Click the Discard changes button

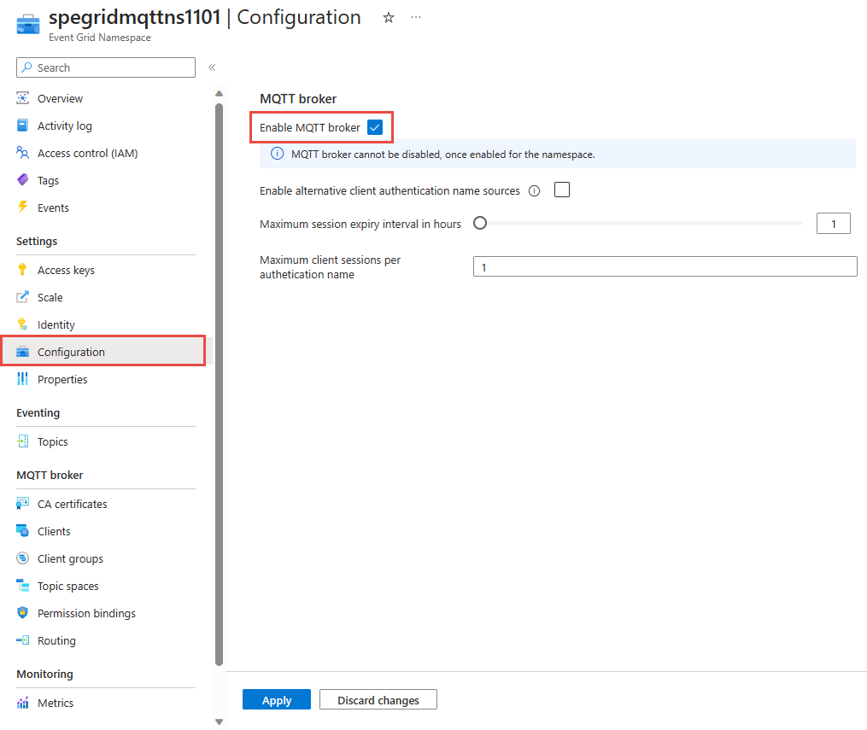tap(378, 699)
